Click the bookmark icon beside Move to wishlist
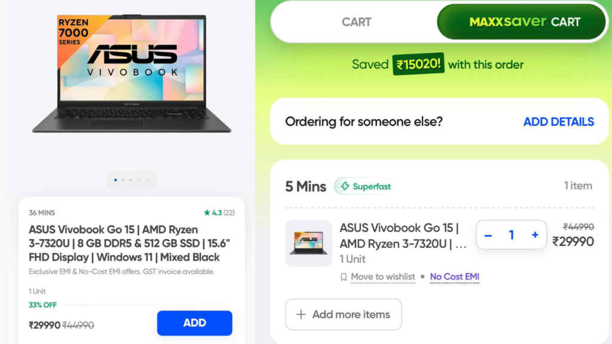 [344, 277]
